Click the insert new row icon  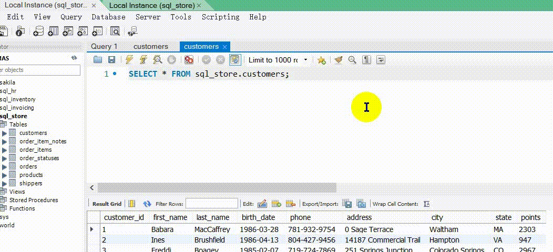[276, 204]
